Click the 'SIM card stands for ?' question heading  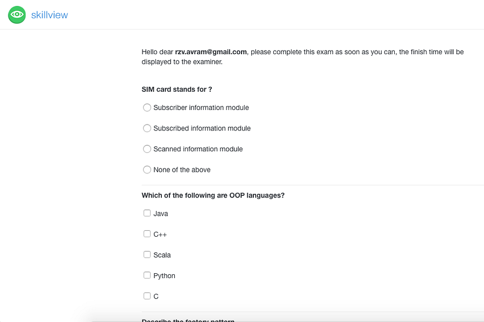click(177, 90)
